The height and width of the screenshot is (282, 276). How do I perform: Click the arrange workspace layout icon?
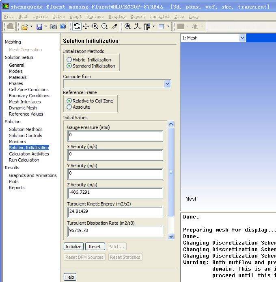click(x=147, y=26)
